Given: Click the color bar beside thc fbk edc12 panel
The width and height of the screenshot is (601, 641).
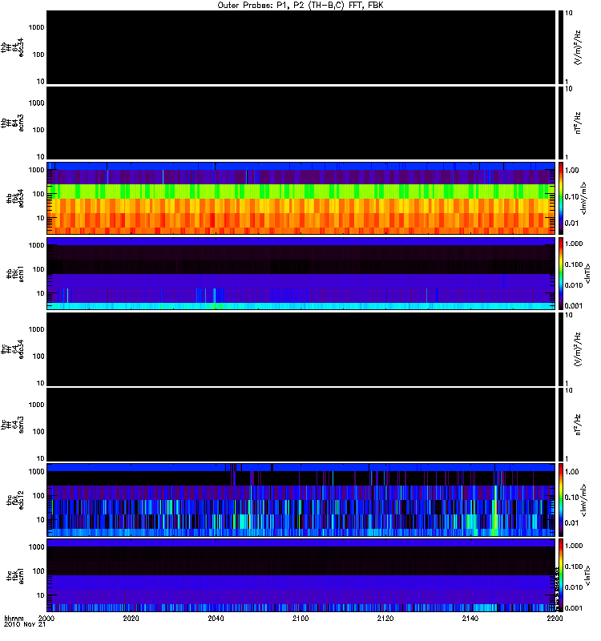Looking at the screenshot, I should click(x=561, y=499).
